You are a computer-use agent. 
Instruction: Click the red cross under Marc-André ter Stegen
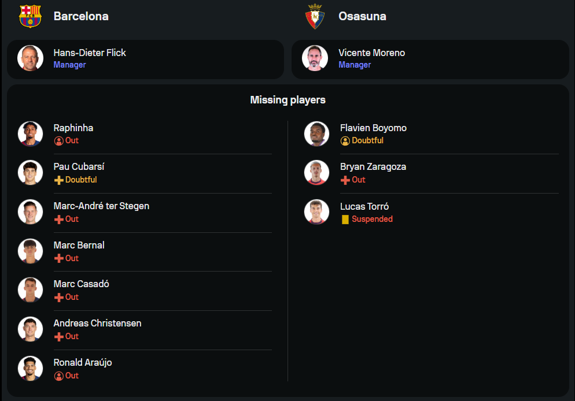tap(58, 220)
